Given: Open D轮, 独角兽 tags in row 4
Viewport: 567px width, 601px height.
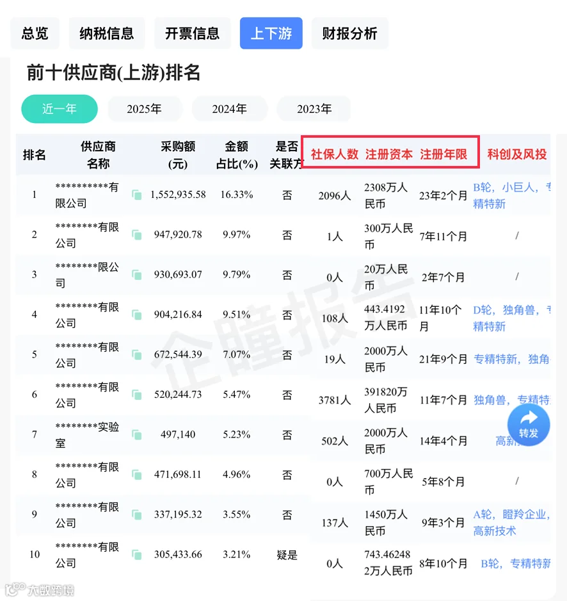Looking at the screenshot, I should click(511, 318).
